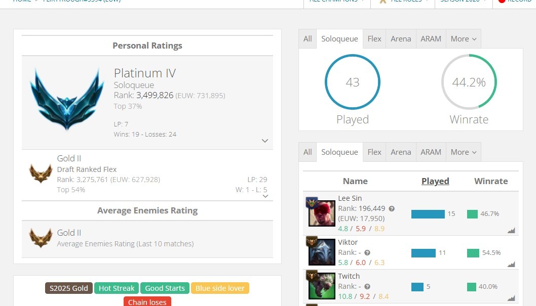Screen dimensions: 536x306
Task: Click Viktor's green winrate bar 54.5%
Action: coord(473,253)
